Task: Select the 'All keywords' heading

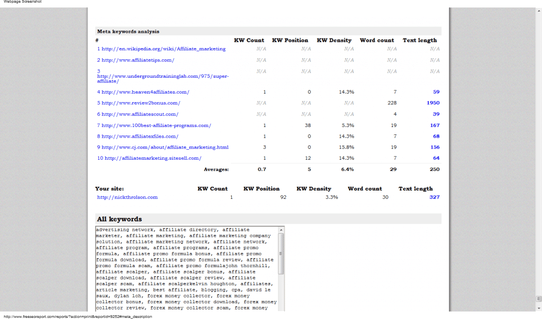Action: (119, 219)
